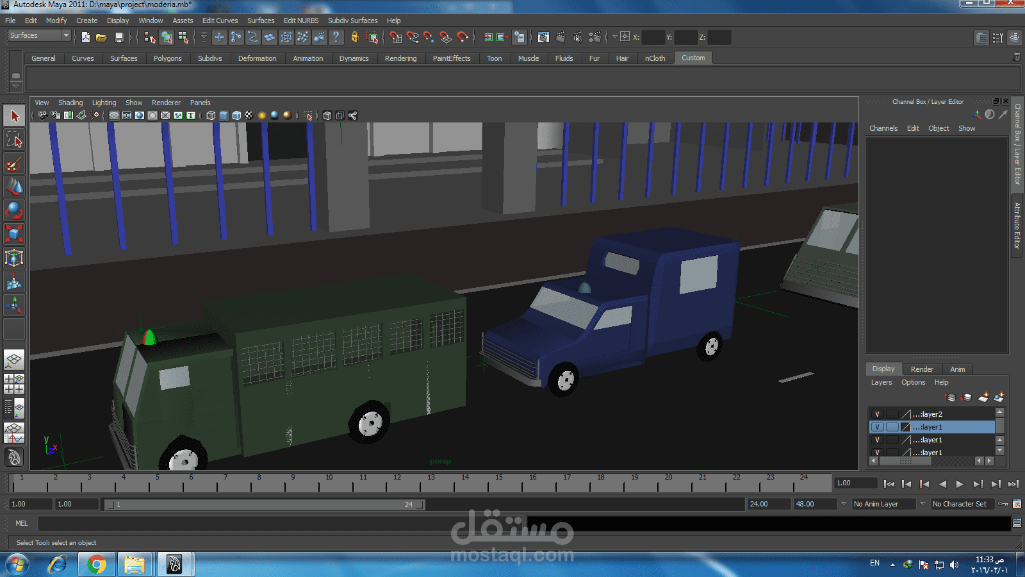
Task: Toggle smooth shade all cube icon
Action: [x=224, y=115]
